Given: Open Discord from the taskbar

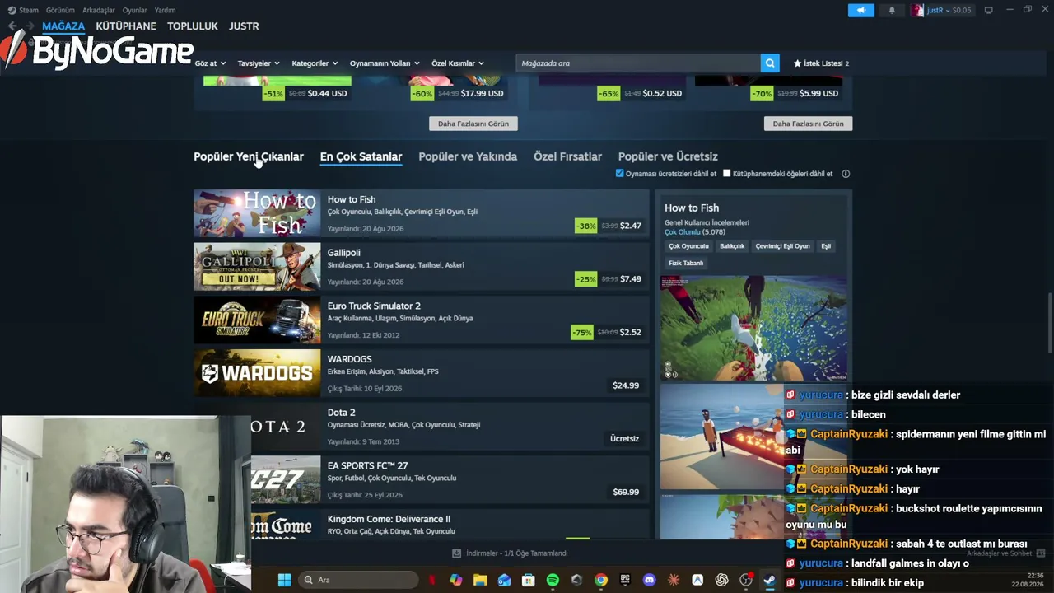Looking at the screenshot, I should point(649,580).
